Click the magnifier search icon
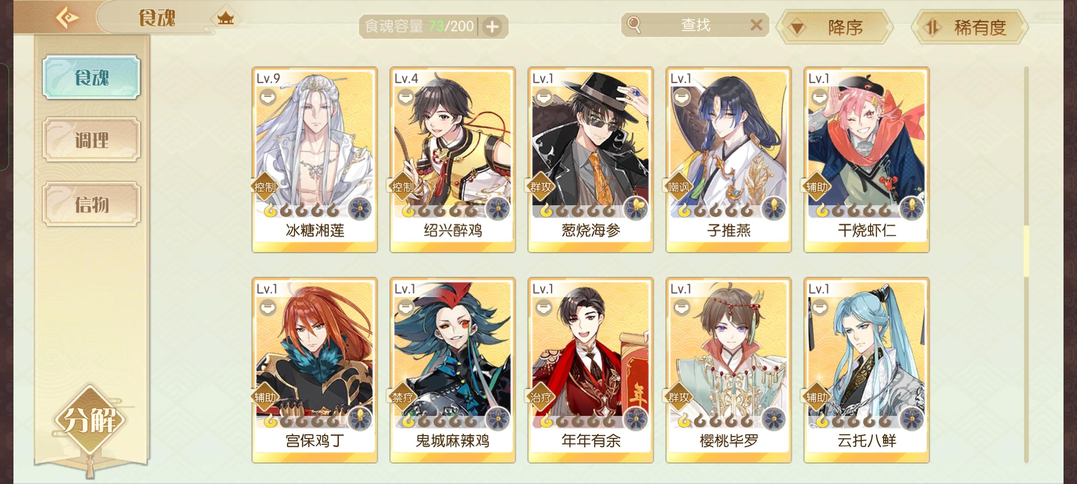This screenshot has width=1077, height=484. (x=634, y=25)
